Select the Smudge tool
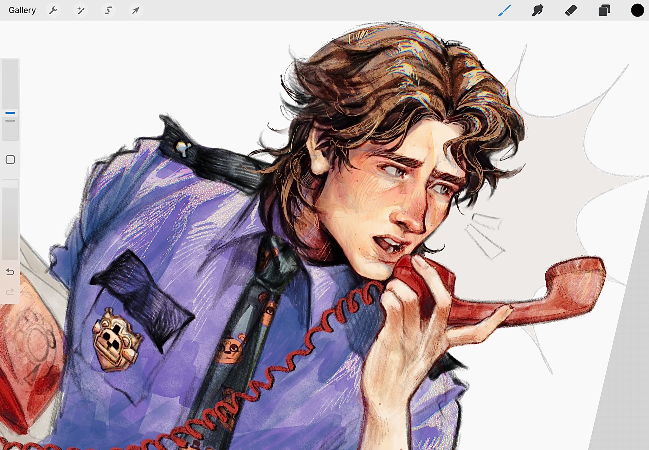This screenshot has width=649, height=450. click(x=538, y=10)
